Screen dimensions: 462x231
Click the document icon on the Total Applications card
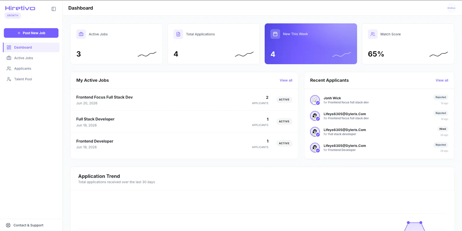178,34
